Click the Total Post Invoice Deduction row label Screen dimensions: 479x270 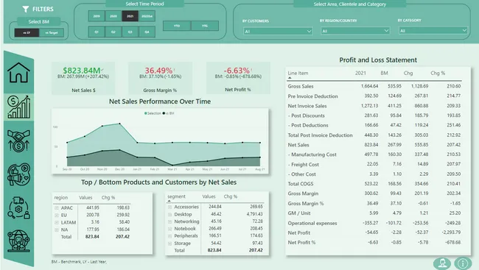320,135
